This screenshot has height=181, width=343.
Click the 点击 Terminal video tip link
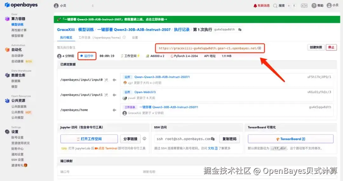(106, 148)
